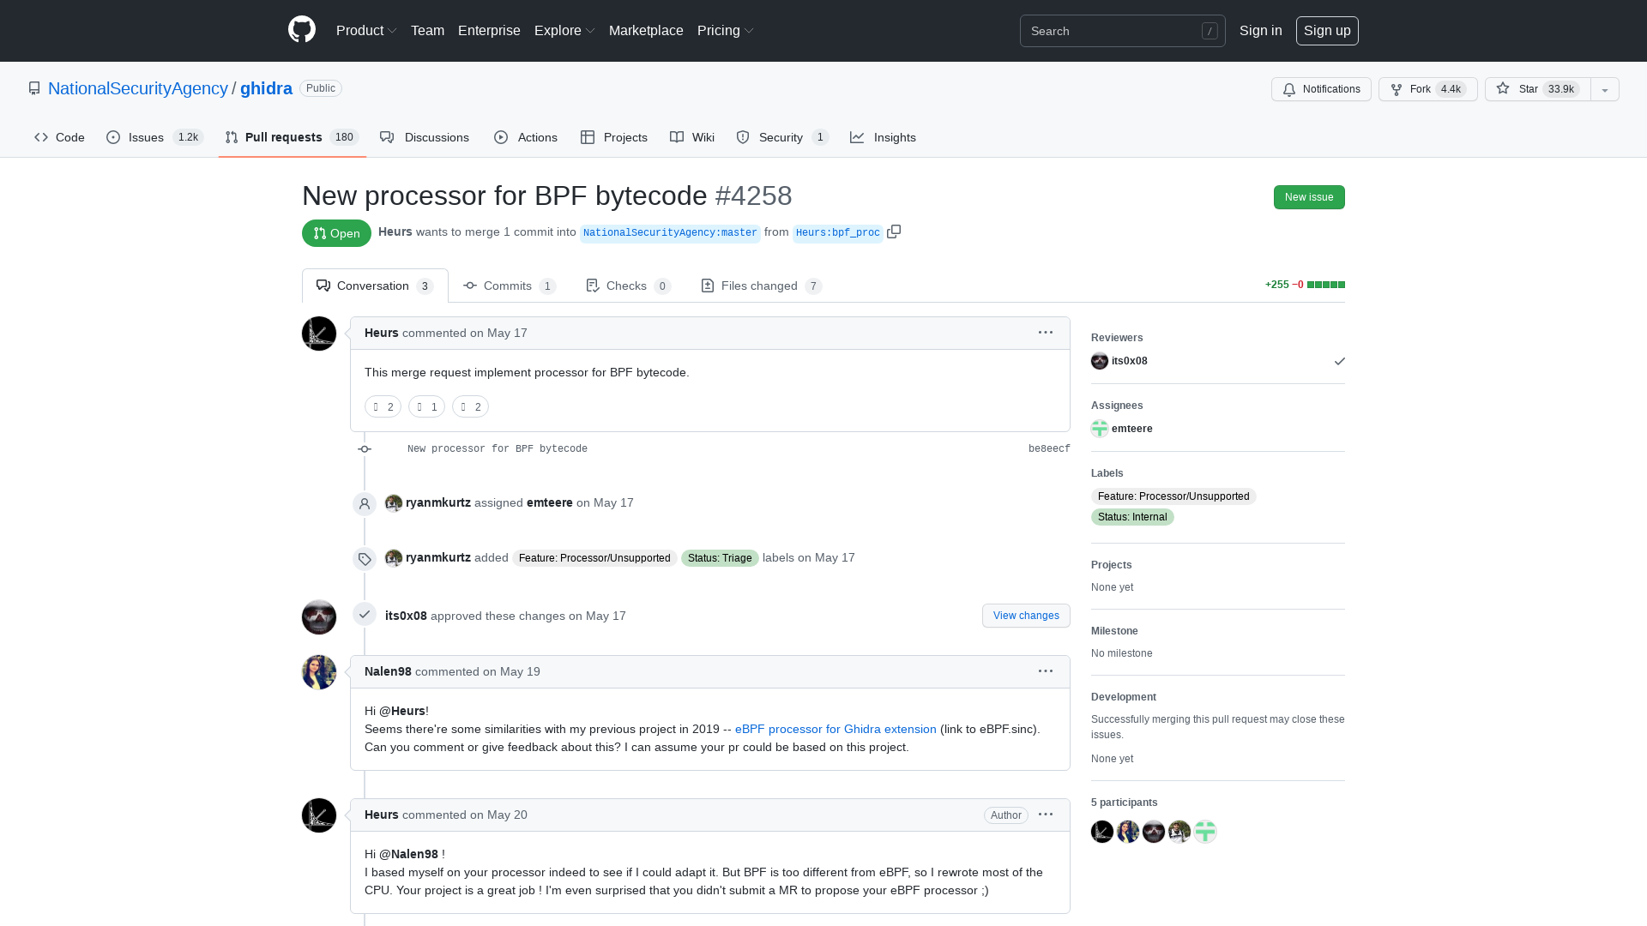Click the Heurs:bpf_proc branch link
Screen dimensions: 1647x926
(838, 233)
